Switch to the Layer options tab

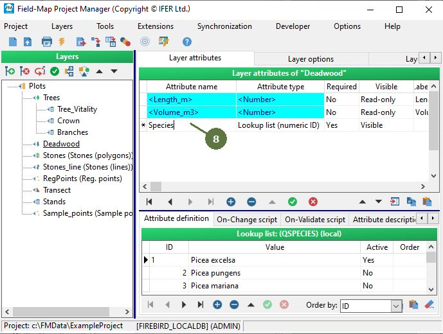pyautogui.click(x=311, y=59)
